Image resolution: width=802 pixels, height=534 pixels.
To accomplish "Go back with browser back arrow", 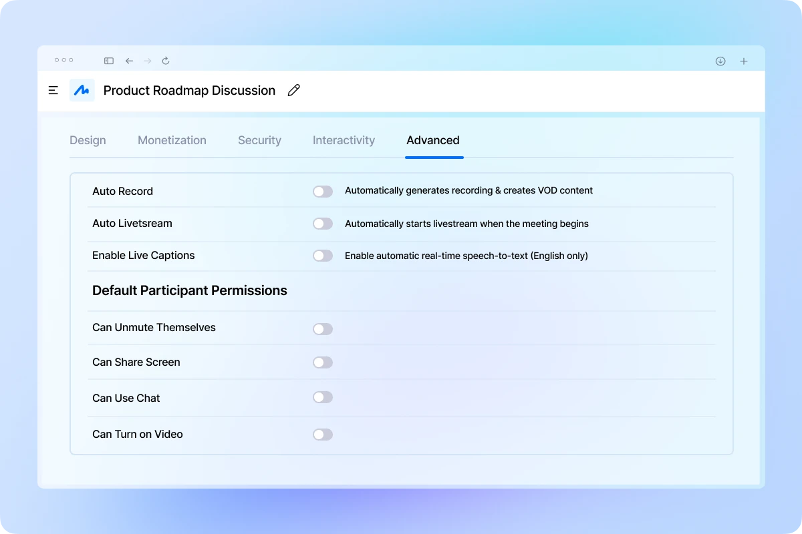I will click(129, 61).
